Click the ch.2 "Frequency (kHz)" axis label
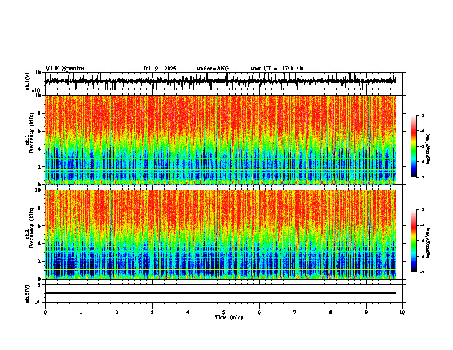Image resolution: width=453 pixels, height=350 pixels. click(x=31, y=228)
